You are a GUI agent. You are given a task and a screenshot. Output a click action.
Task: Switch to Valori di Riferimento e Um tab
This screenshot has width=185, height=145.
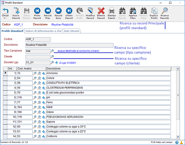[x=43, y=31]
